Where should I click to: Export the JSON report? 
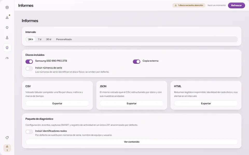click(x=132, y=103)
